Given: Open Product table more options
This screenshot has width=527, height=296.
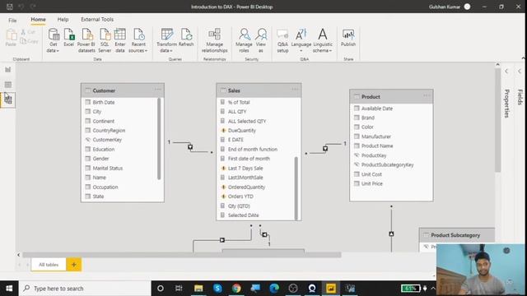Looking at the screenshot, I should (427, 95).
